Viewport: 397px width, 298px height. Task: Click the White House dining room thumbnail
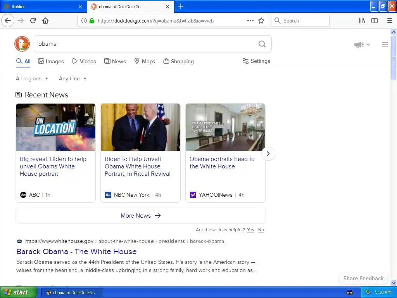[x=225, y=127]
